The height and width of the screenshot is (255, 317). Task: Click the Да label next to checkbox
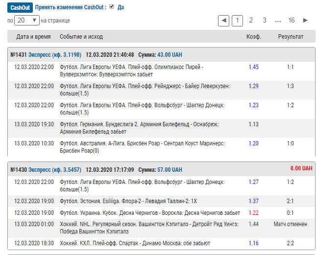121,7
